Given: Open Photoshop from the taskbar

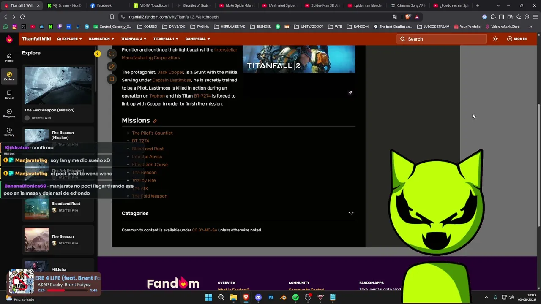Looking at the screenshot, I should [x=271, y=297].
